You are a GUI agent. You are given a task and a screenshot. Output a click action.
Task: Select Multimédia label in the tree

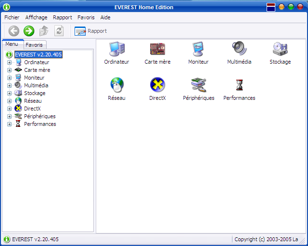click(36, 85)
